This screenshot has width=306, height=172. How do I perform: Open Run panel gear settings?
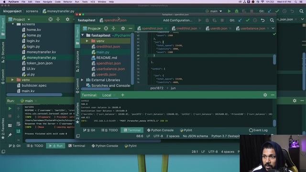pos(295,101)
